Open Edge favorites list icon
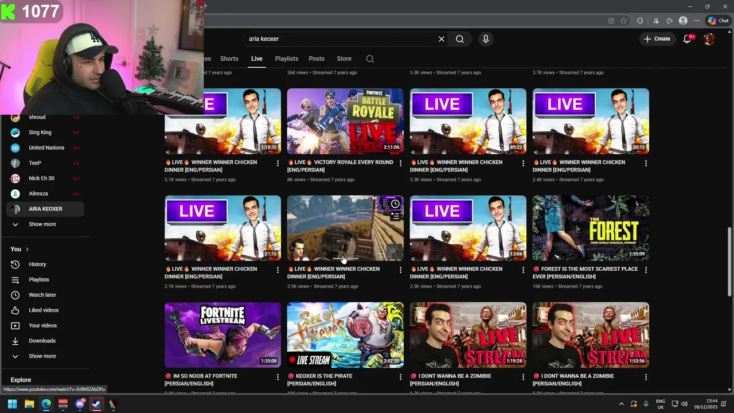734x413 pixels. pyautogui.click(x=669, y=21)
